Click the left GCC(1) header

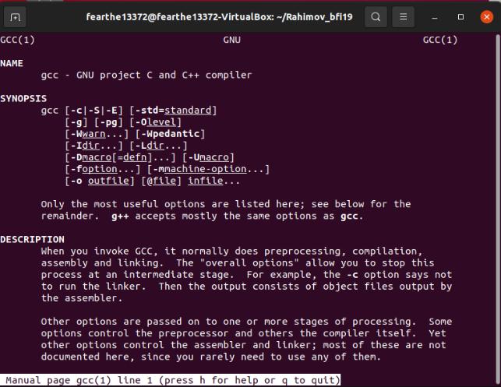18,40
